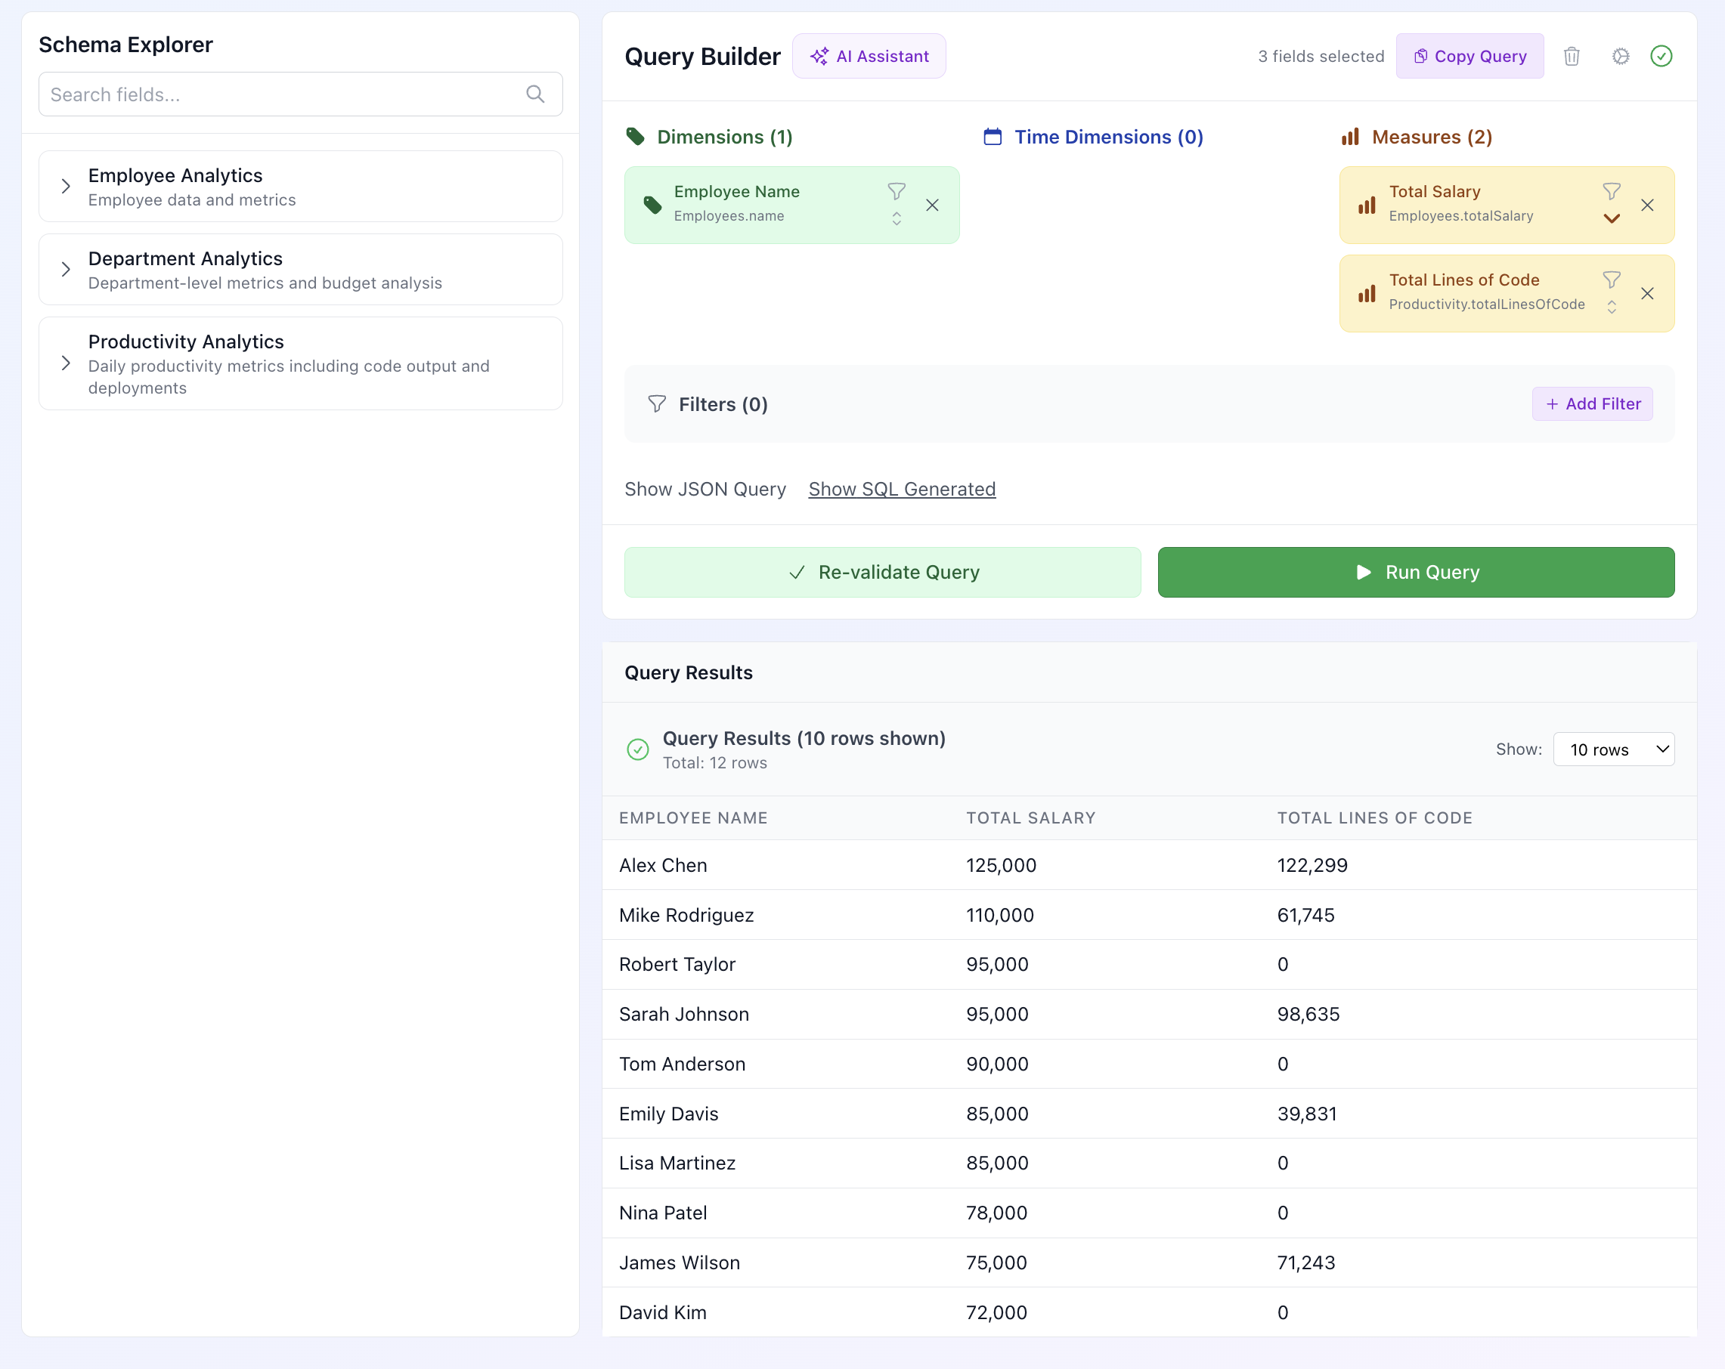Select Show JSON Query tab
Viewport: 1725px width, 1369px height.
tap(705, 490)
